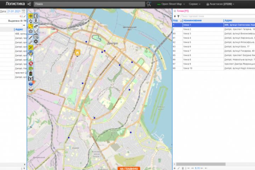Click the pencil edit icon in left panel
Image resolution: width=255 pixels, height=170 pixels.
pyautogui.click(x=24, y=16)
